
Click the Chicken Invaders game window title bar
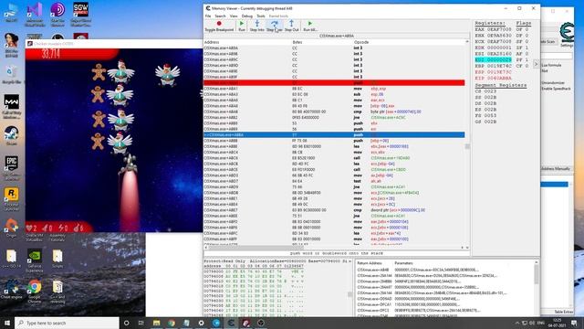114,44
